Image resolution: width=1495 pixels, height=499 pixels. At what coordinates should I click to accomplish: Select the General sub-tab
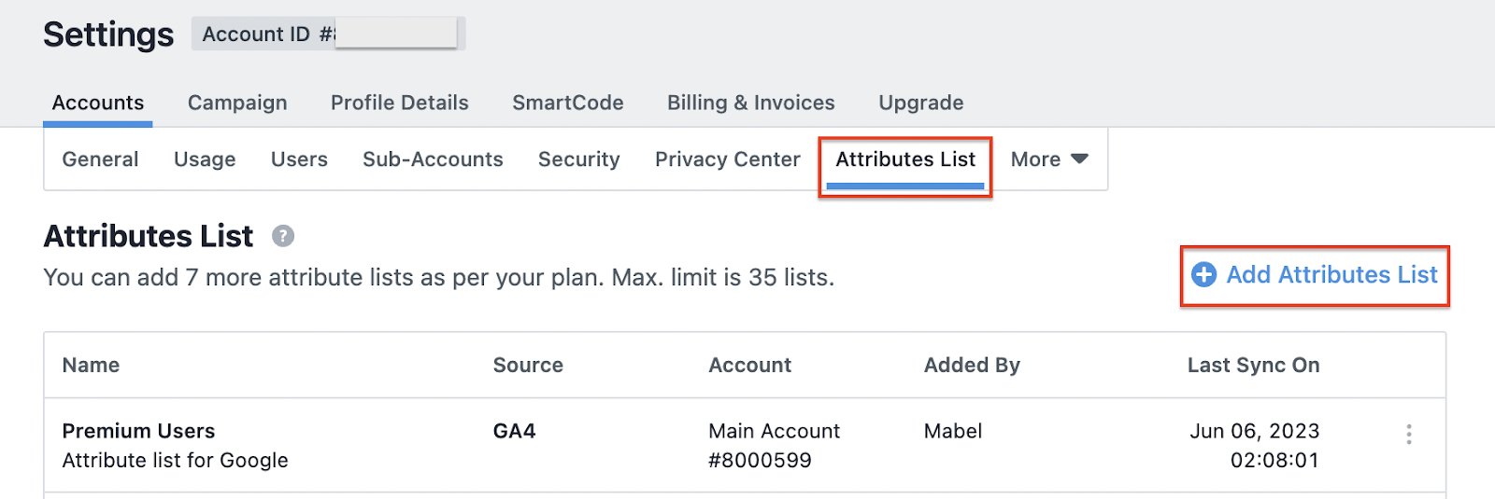click(100, 159)
